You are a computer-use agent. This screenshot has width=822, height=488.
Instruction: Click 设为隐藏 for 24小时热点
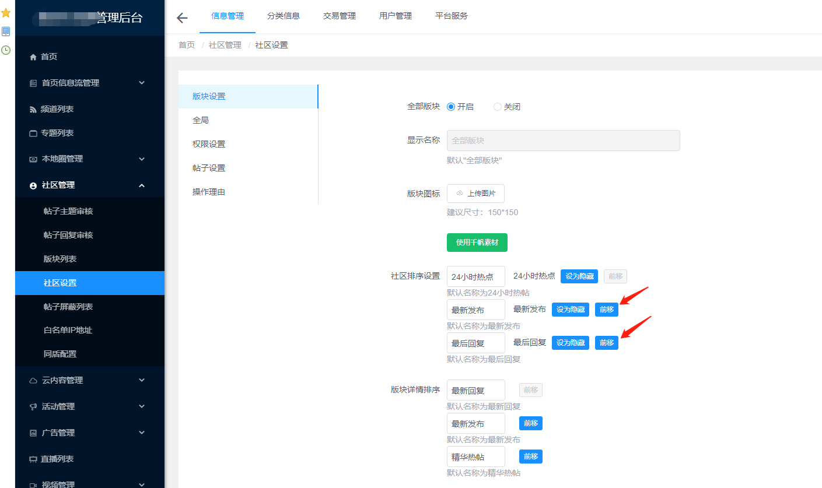click(579, 276)
